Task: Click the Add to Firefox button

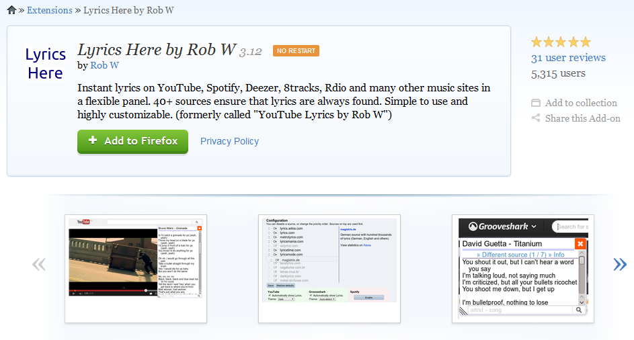Action: (132, 142)
